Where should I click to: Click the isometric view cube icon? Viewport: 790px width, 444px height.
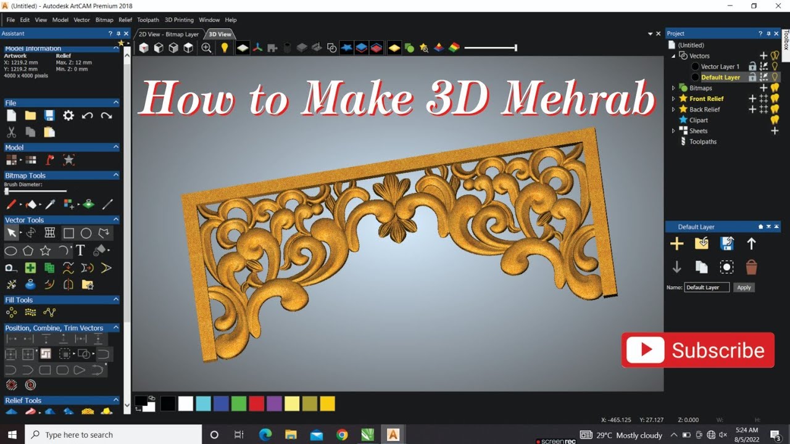pyautogui.click(x=144, y=47)
